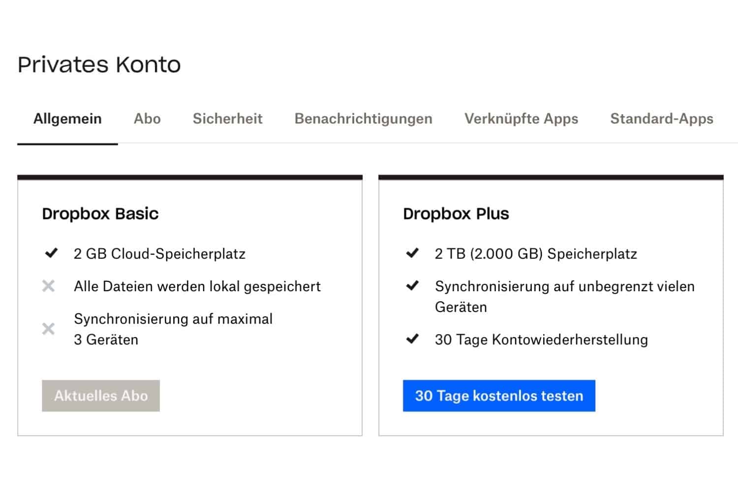Select the Benachrichtigungen tab
The width and height of the screenshot is (738, 492).
pos(363,119)
